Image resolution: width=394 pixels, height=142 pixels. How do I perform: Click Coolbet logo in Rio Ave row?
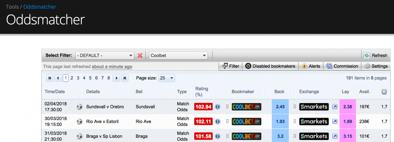coord(247,122)
